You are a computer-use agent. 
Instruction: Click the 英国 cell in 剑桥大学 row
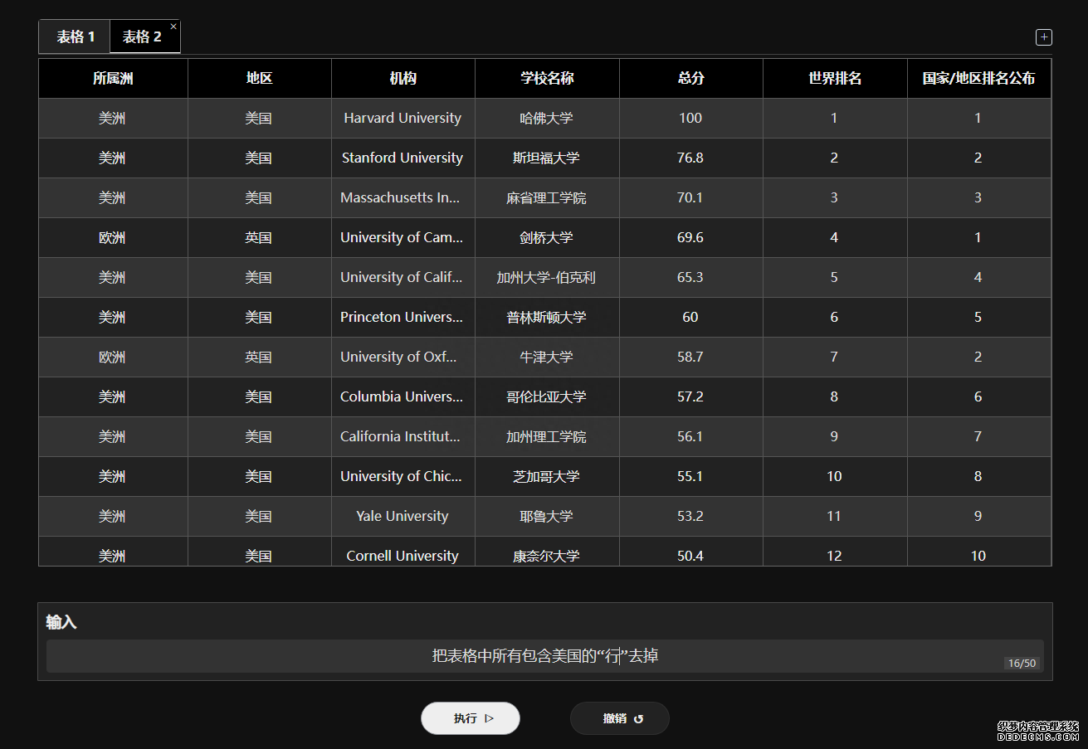pyautogui.click(x=259, y=238)
